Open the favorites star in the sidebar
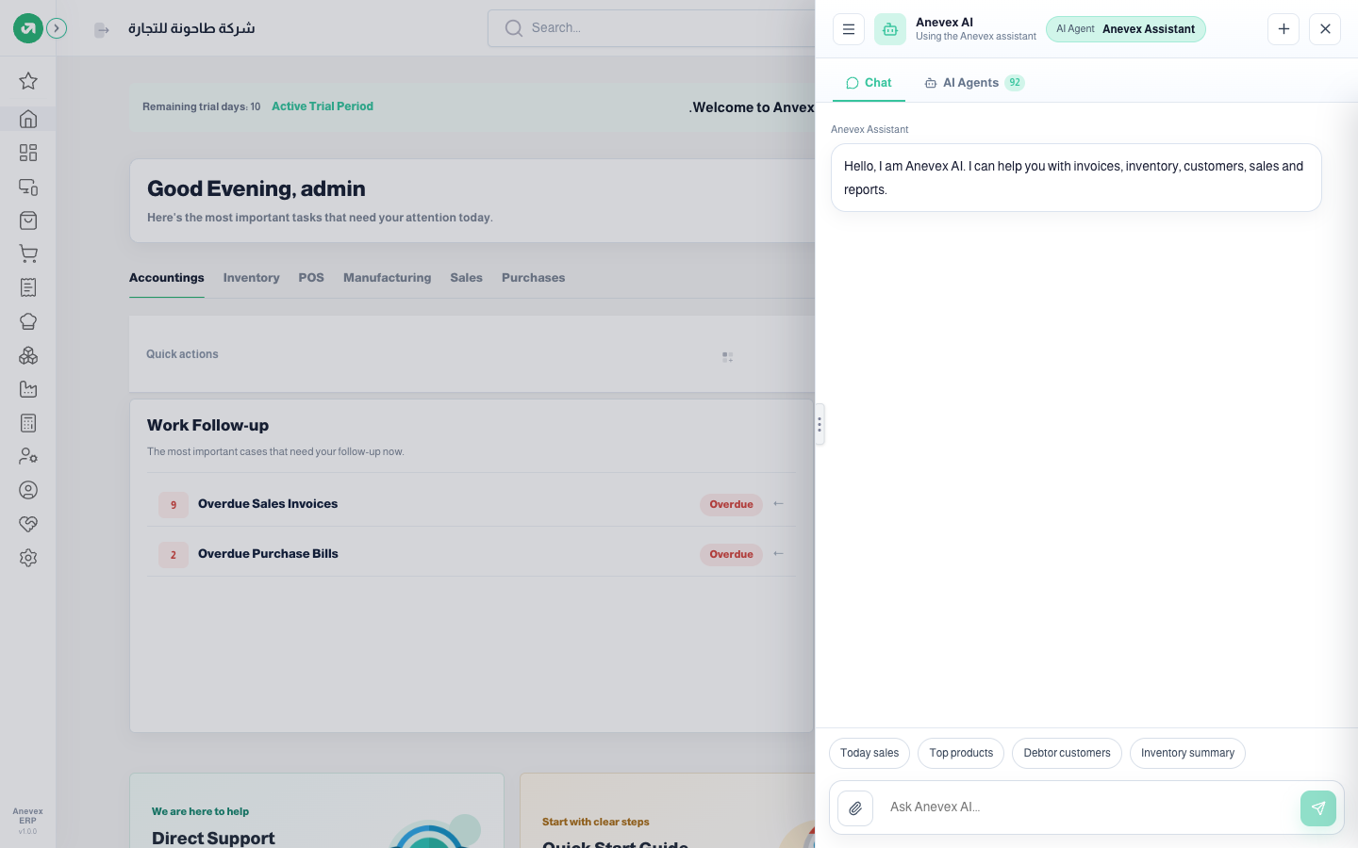This screenshot has width=1358, height=848. [28, 81]
